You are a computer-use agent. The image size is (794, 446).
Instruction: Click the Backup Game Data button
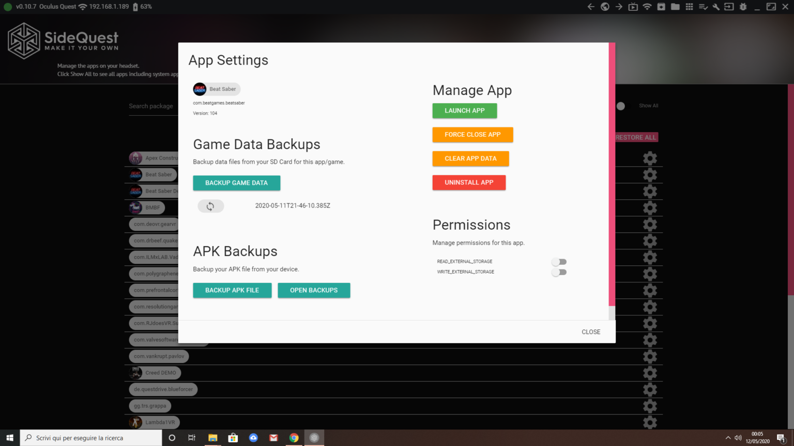(x=236, y=183)
